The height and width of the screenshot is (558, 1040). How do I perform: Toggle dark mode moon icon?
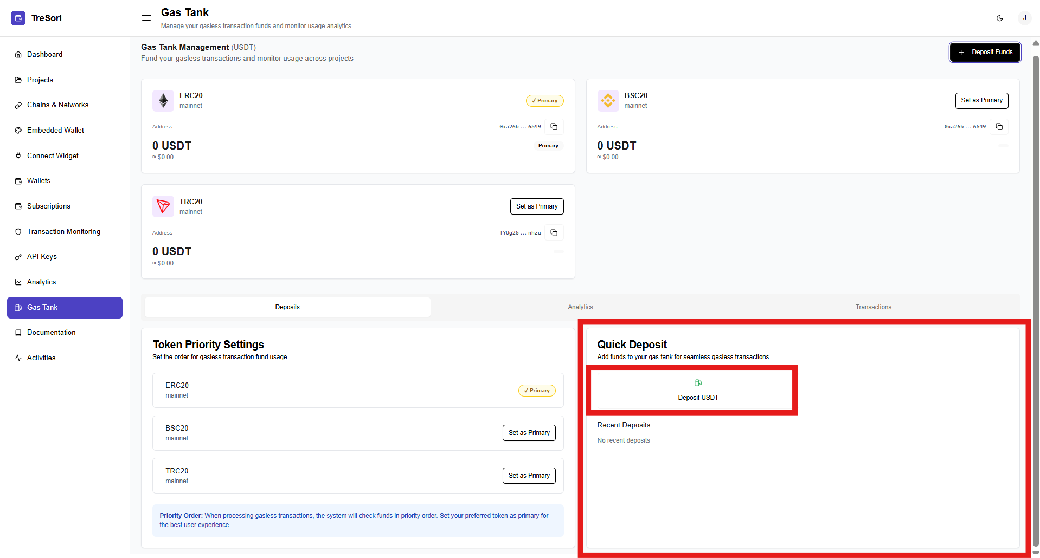[999, 18]
